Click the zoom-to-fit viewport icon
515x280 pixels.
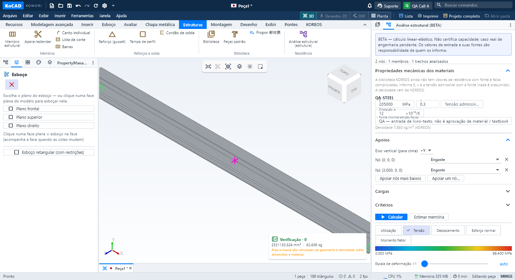click(x=208, y=67)
